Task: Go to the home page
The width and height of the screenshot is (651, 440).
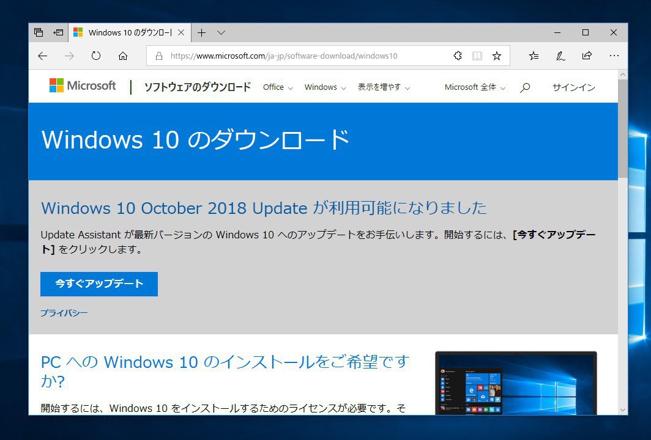Action: click(123, 56)
